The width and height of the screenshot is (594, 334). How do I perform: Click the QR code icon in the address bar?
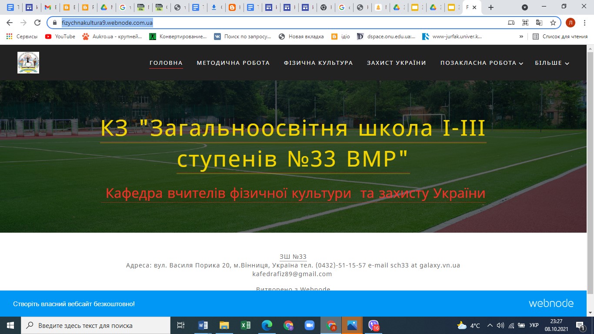525,23
